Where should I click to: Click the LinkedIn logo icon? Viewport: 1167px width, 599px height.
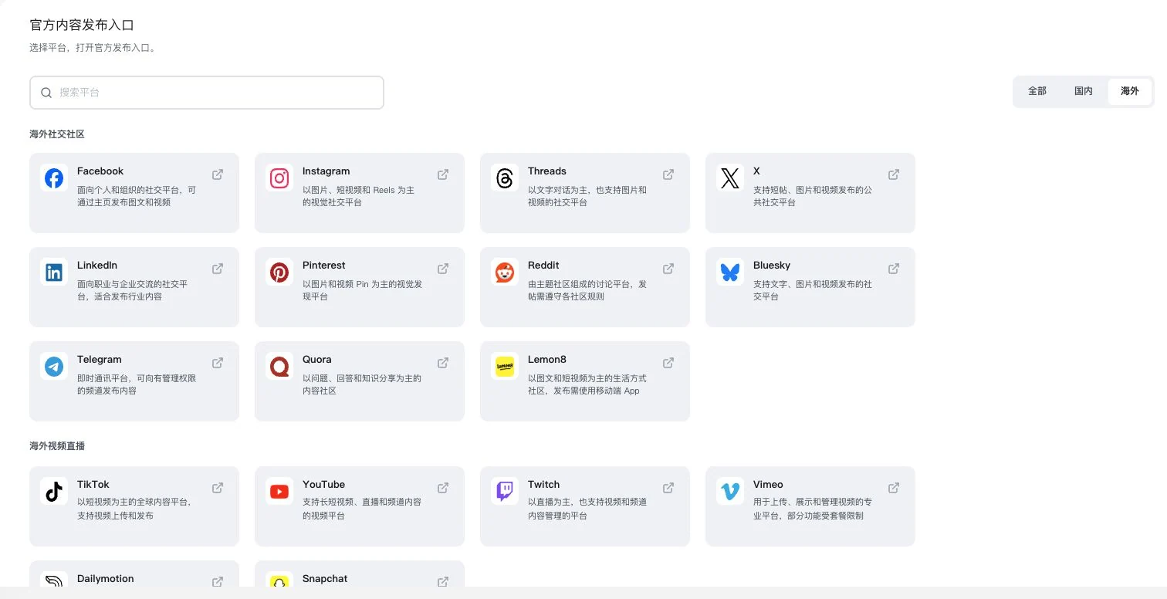point(54,272)
